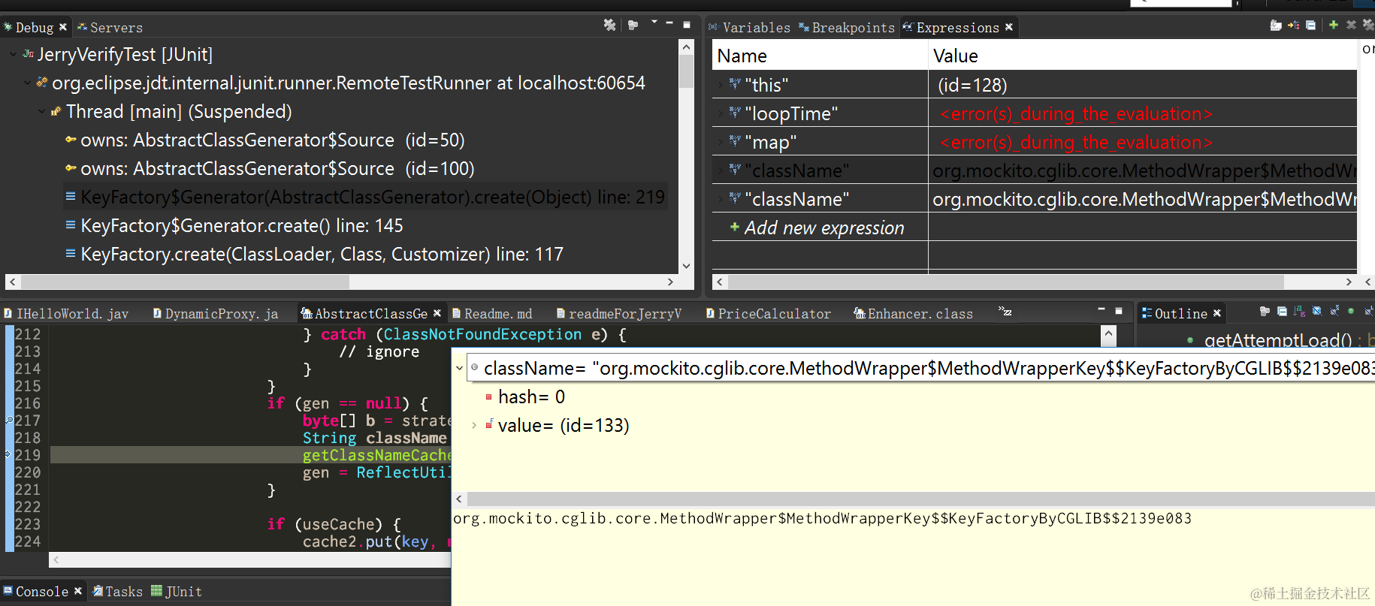
Task: Click the second Debug view toolbar icon
Action: pyautogui.click(x=633, y=25)
